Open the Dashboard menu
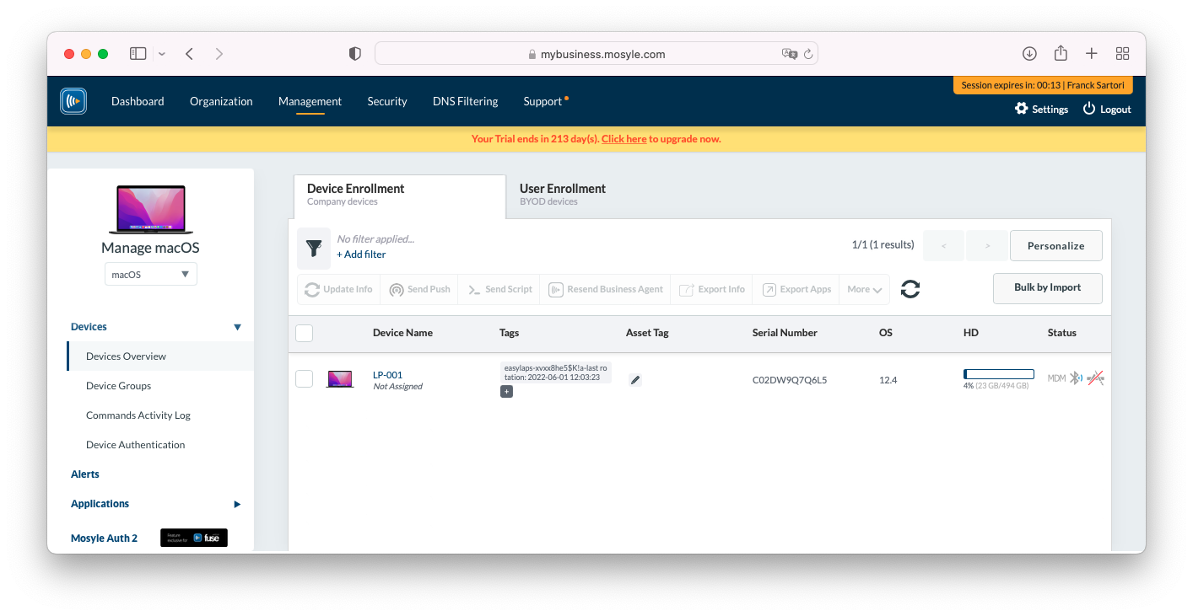The width and height of the screenshot is (1193, 616). [x=138, y=101]
